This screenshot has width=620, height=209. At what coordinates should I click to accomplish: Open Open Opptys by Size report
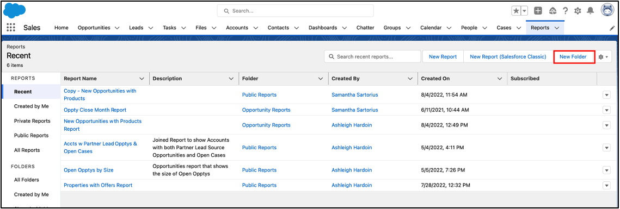click(89, 170)
